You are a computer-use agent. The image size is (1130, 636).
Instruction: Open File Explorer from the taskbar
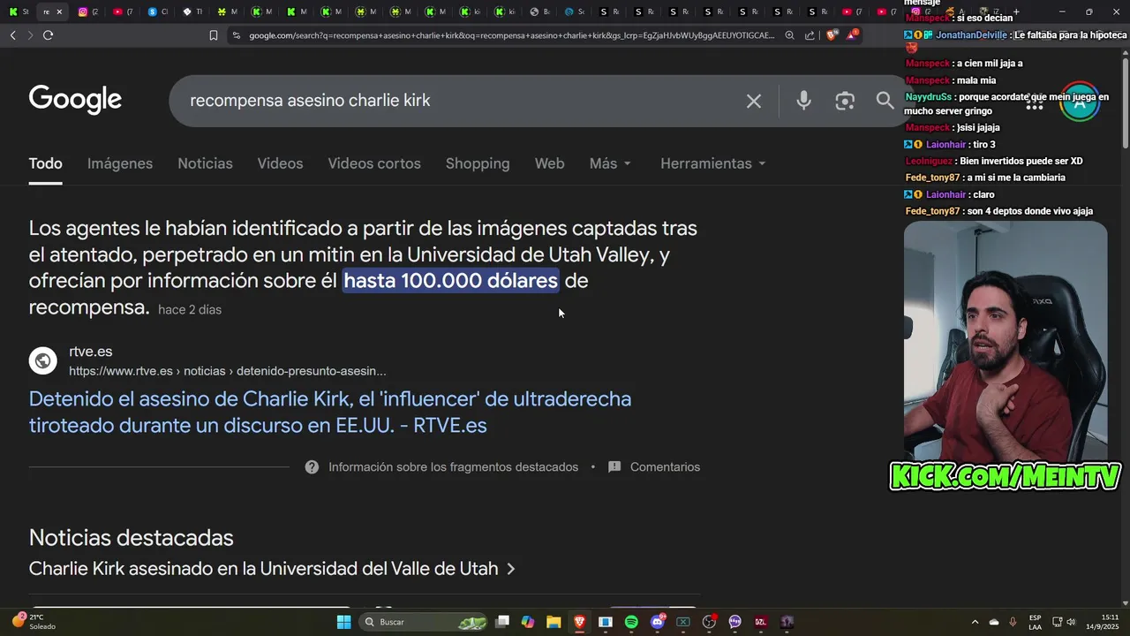554,622
